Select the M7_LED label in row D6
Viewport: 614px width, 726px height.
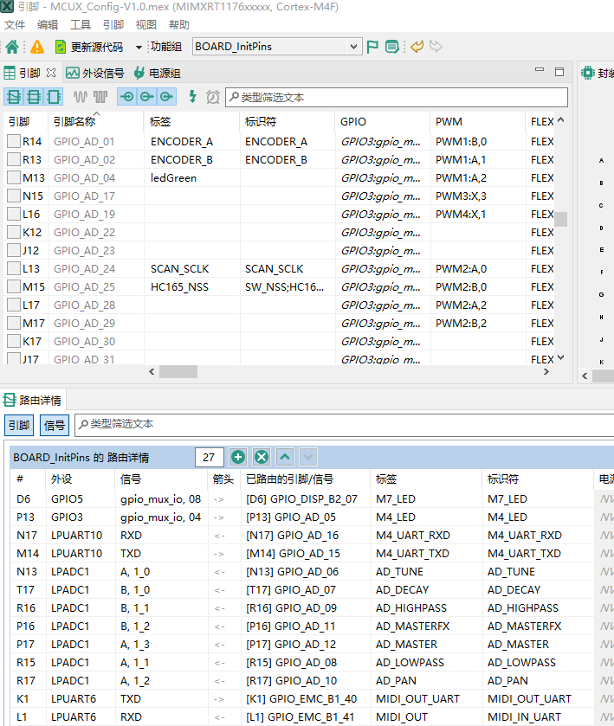pos(396,499)
